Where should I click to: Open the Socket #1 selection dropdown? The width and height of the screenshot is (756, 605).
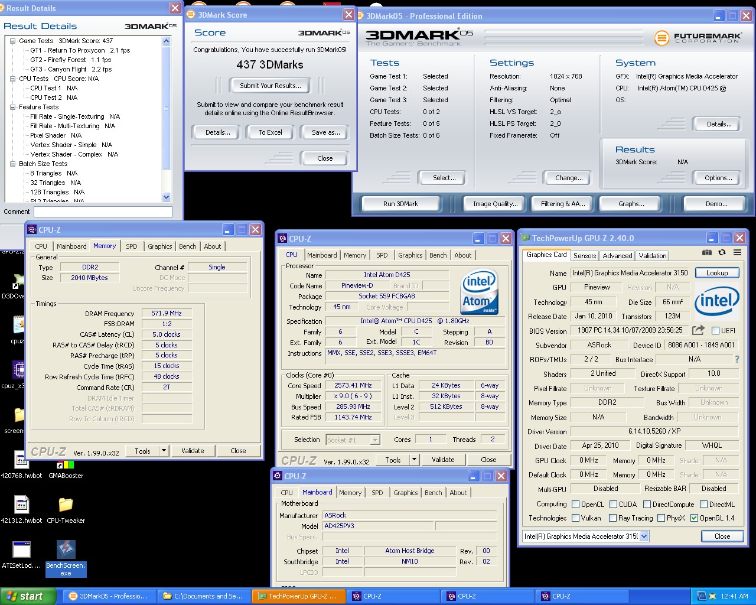pyautogui.click(x=374, y=440)
